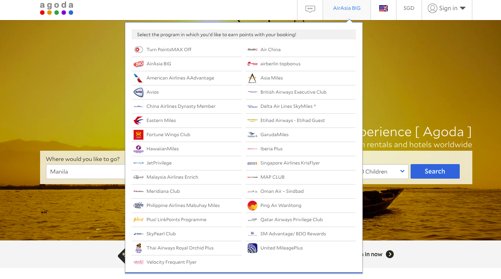Image resolution: width=501 pixels, height=279 pixels.
Task: Open the chat message icon
Action: tap(310, 9)
